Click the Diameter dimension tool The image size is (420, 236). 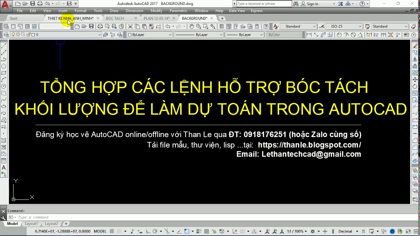(x=353, y=34)
